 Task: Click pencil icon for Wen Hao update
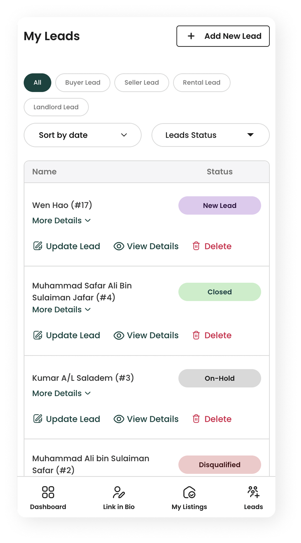(38, 246)
